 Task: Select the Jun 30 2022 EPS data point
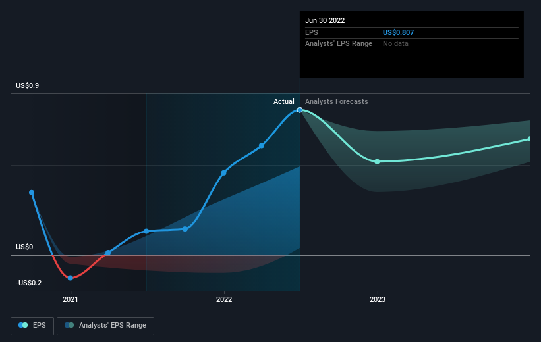pyautogui.click(x=300, y=110)
